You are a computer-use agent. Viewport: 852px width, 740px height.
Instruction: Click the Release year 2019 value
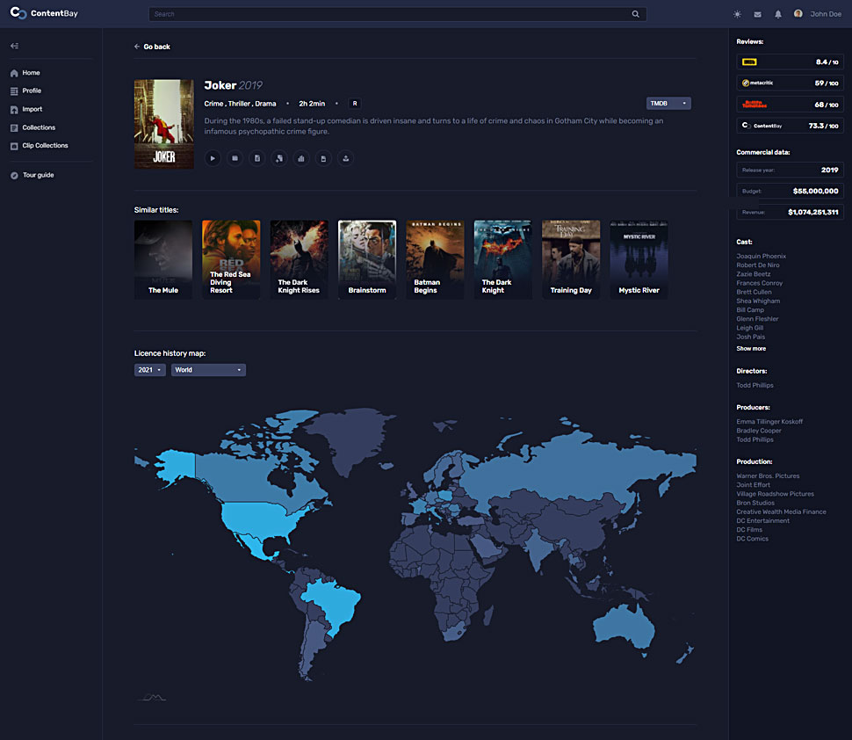(x=829, y=170)
